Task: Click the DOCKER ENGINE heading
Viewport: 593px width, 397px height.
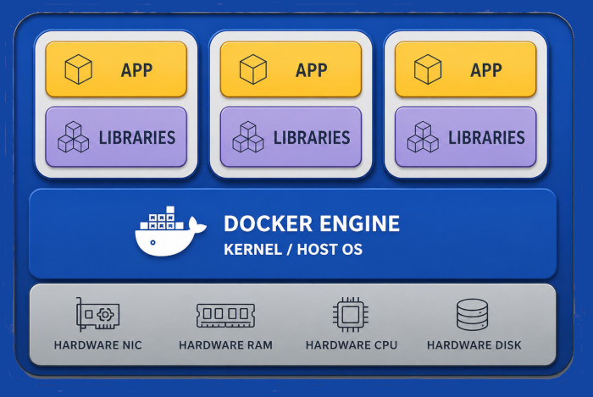Action: 312,223
